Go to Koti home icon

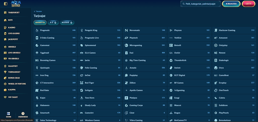(5, 20)
